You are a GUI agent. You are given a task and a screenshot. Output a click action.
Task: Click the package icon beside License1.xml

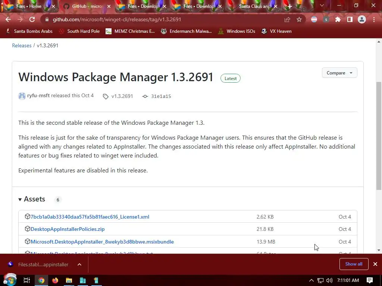click(28, 216)
